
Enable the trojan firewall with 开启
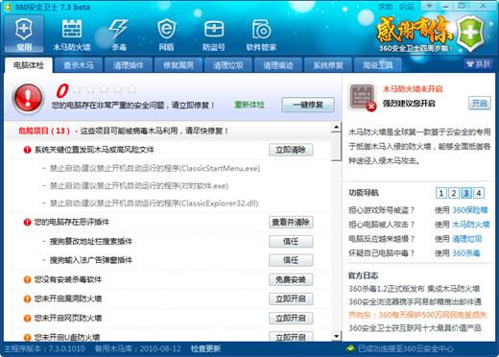(x=480, y=103)
